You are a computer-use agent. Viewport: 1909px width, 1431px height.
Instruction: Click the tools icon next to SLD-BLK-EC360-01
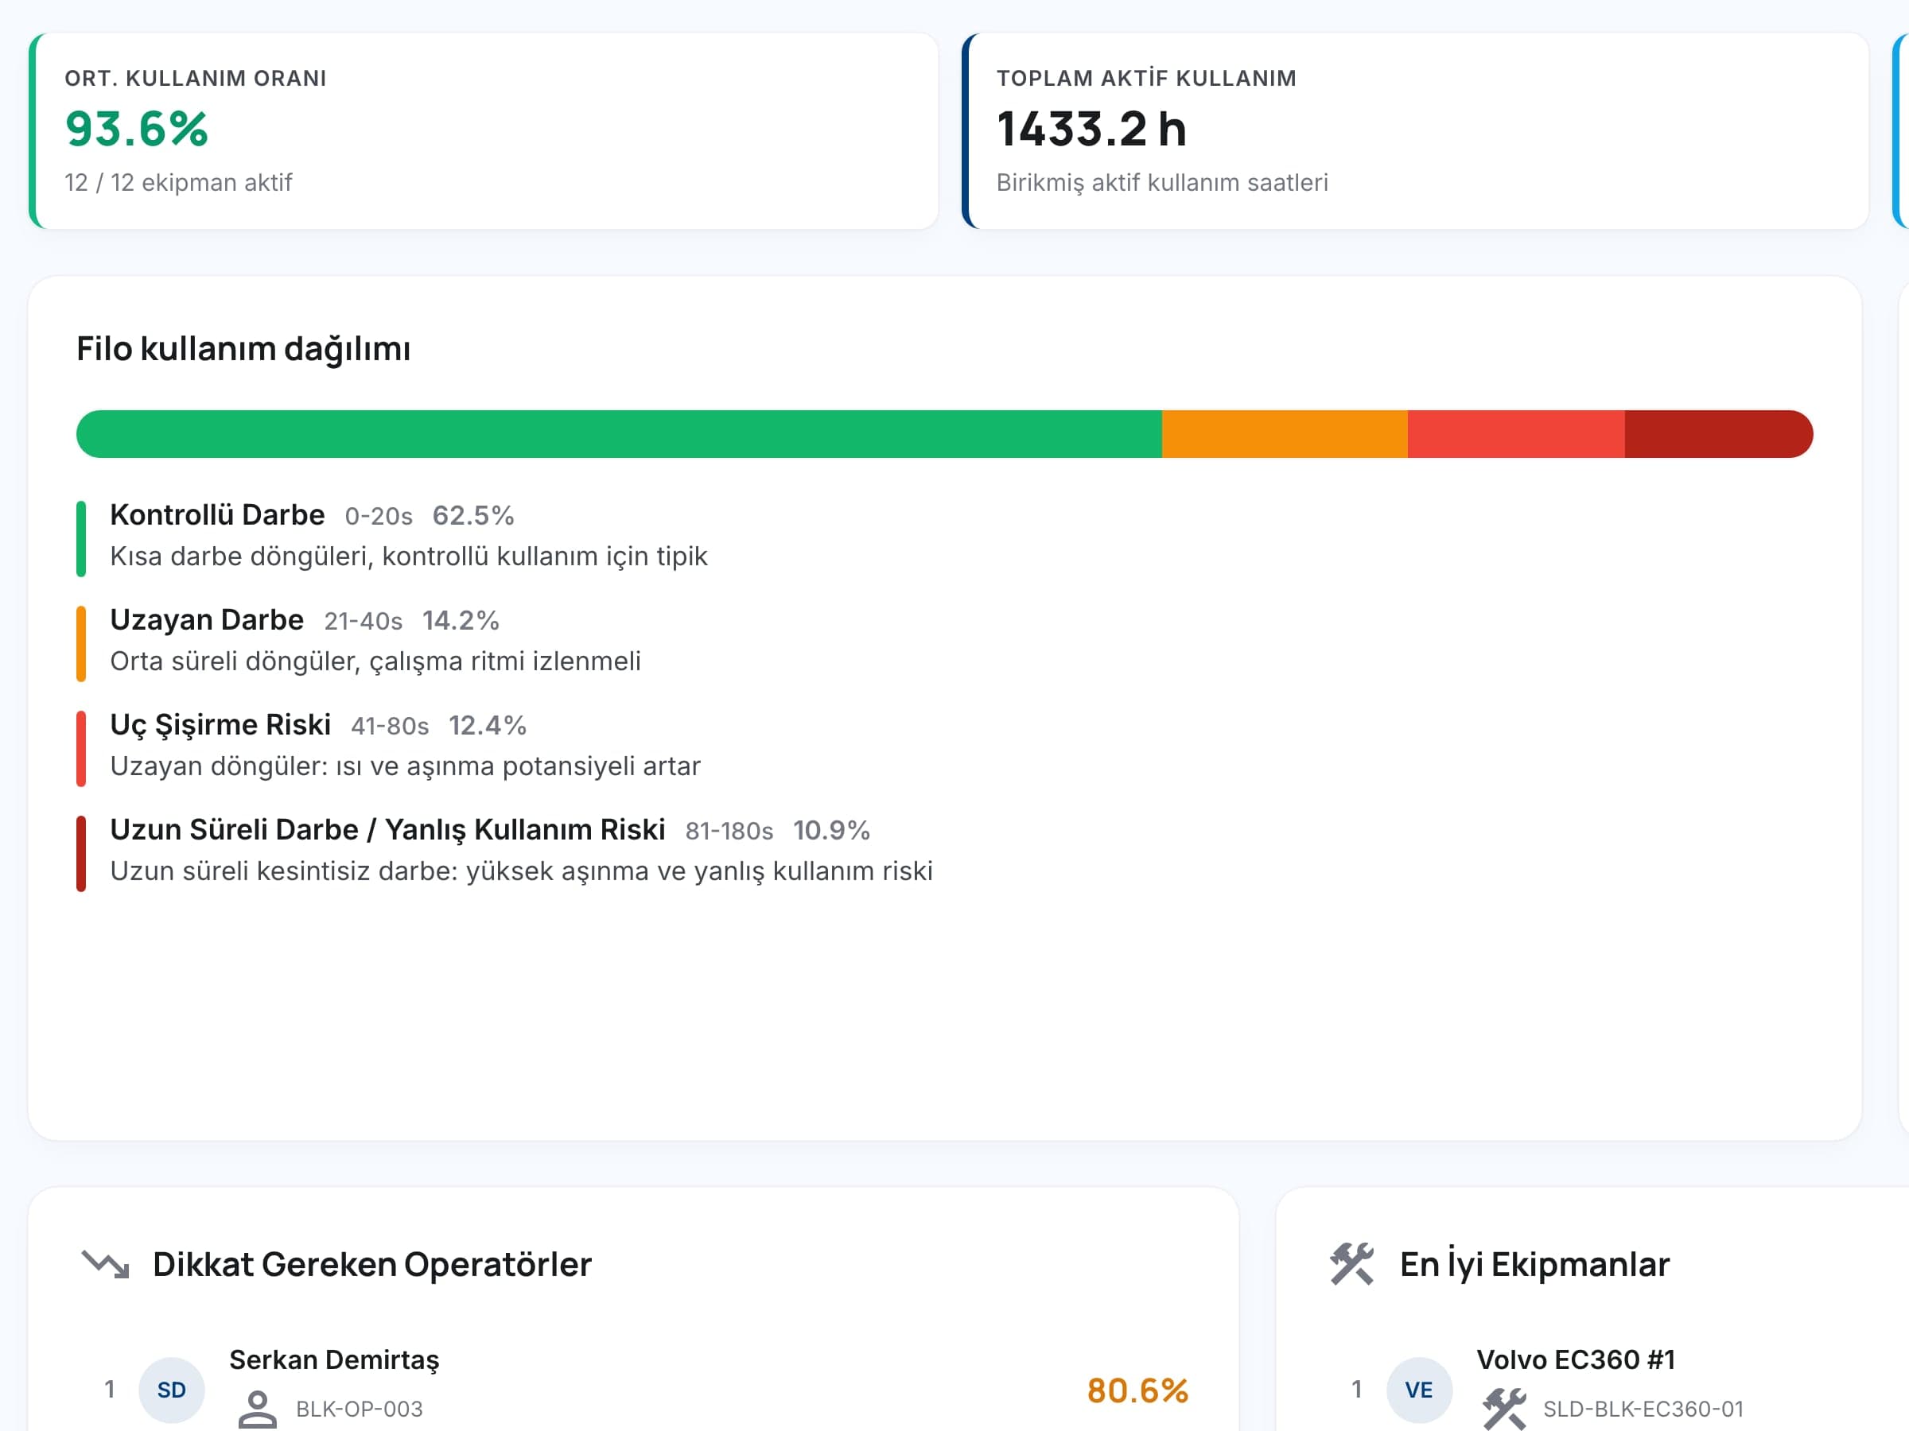tap(1504, 1409)
